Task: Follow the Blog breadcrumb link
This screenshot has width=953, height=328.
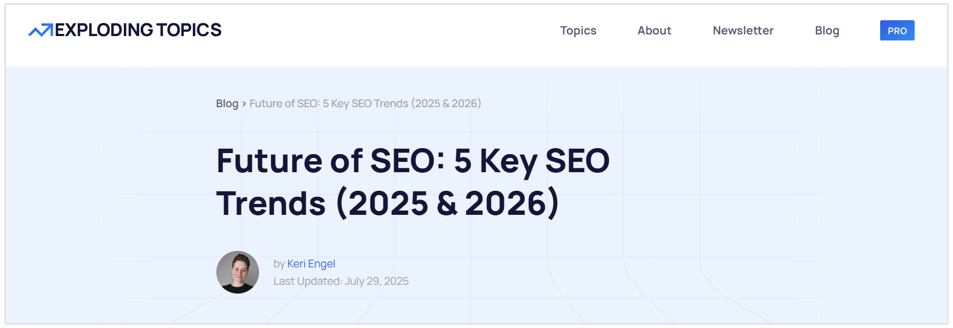Action: coord(226,103)
